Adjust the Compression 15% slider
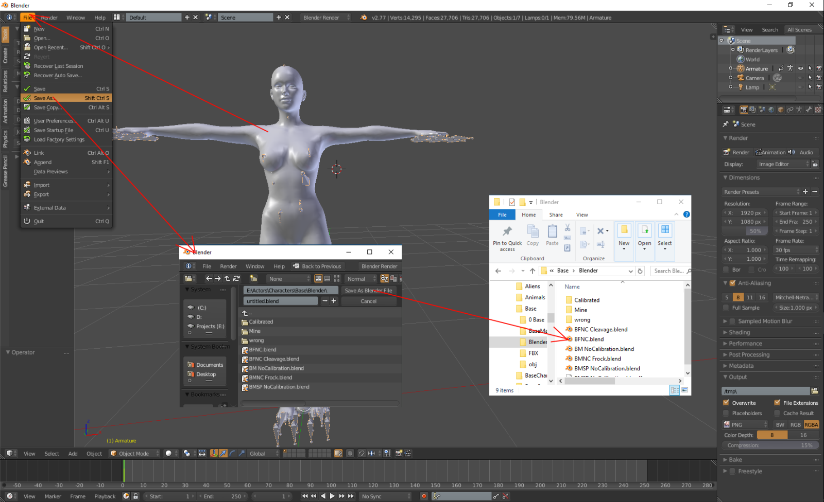 point(770,445)
